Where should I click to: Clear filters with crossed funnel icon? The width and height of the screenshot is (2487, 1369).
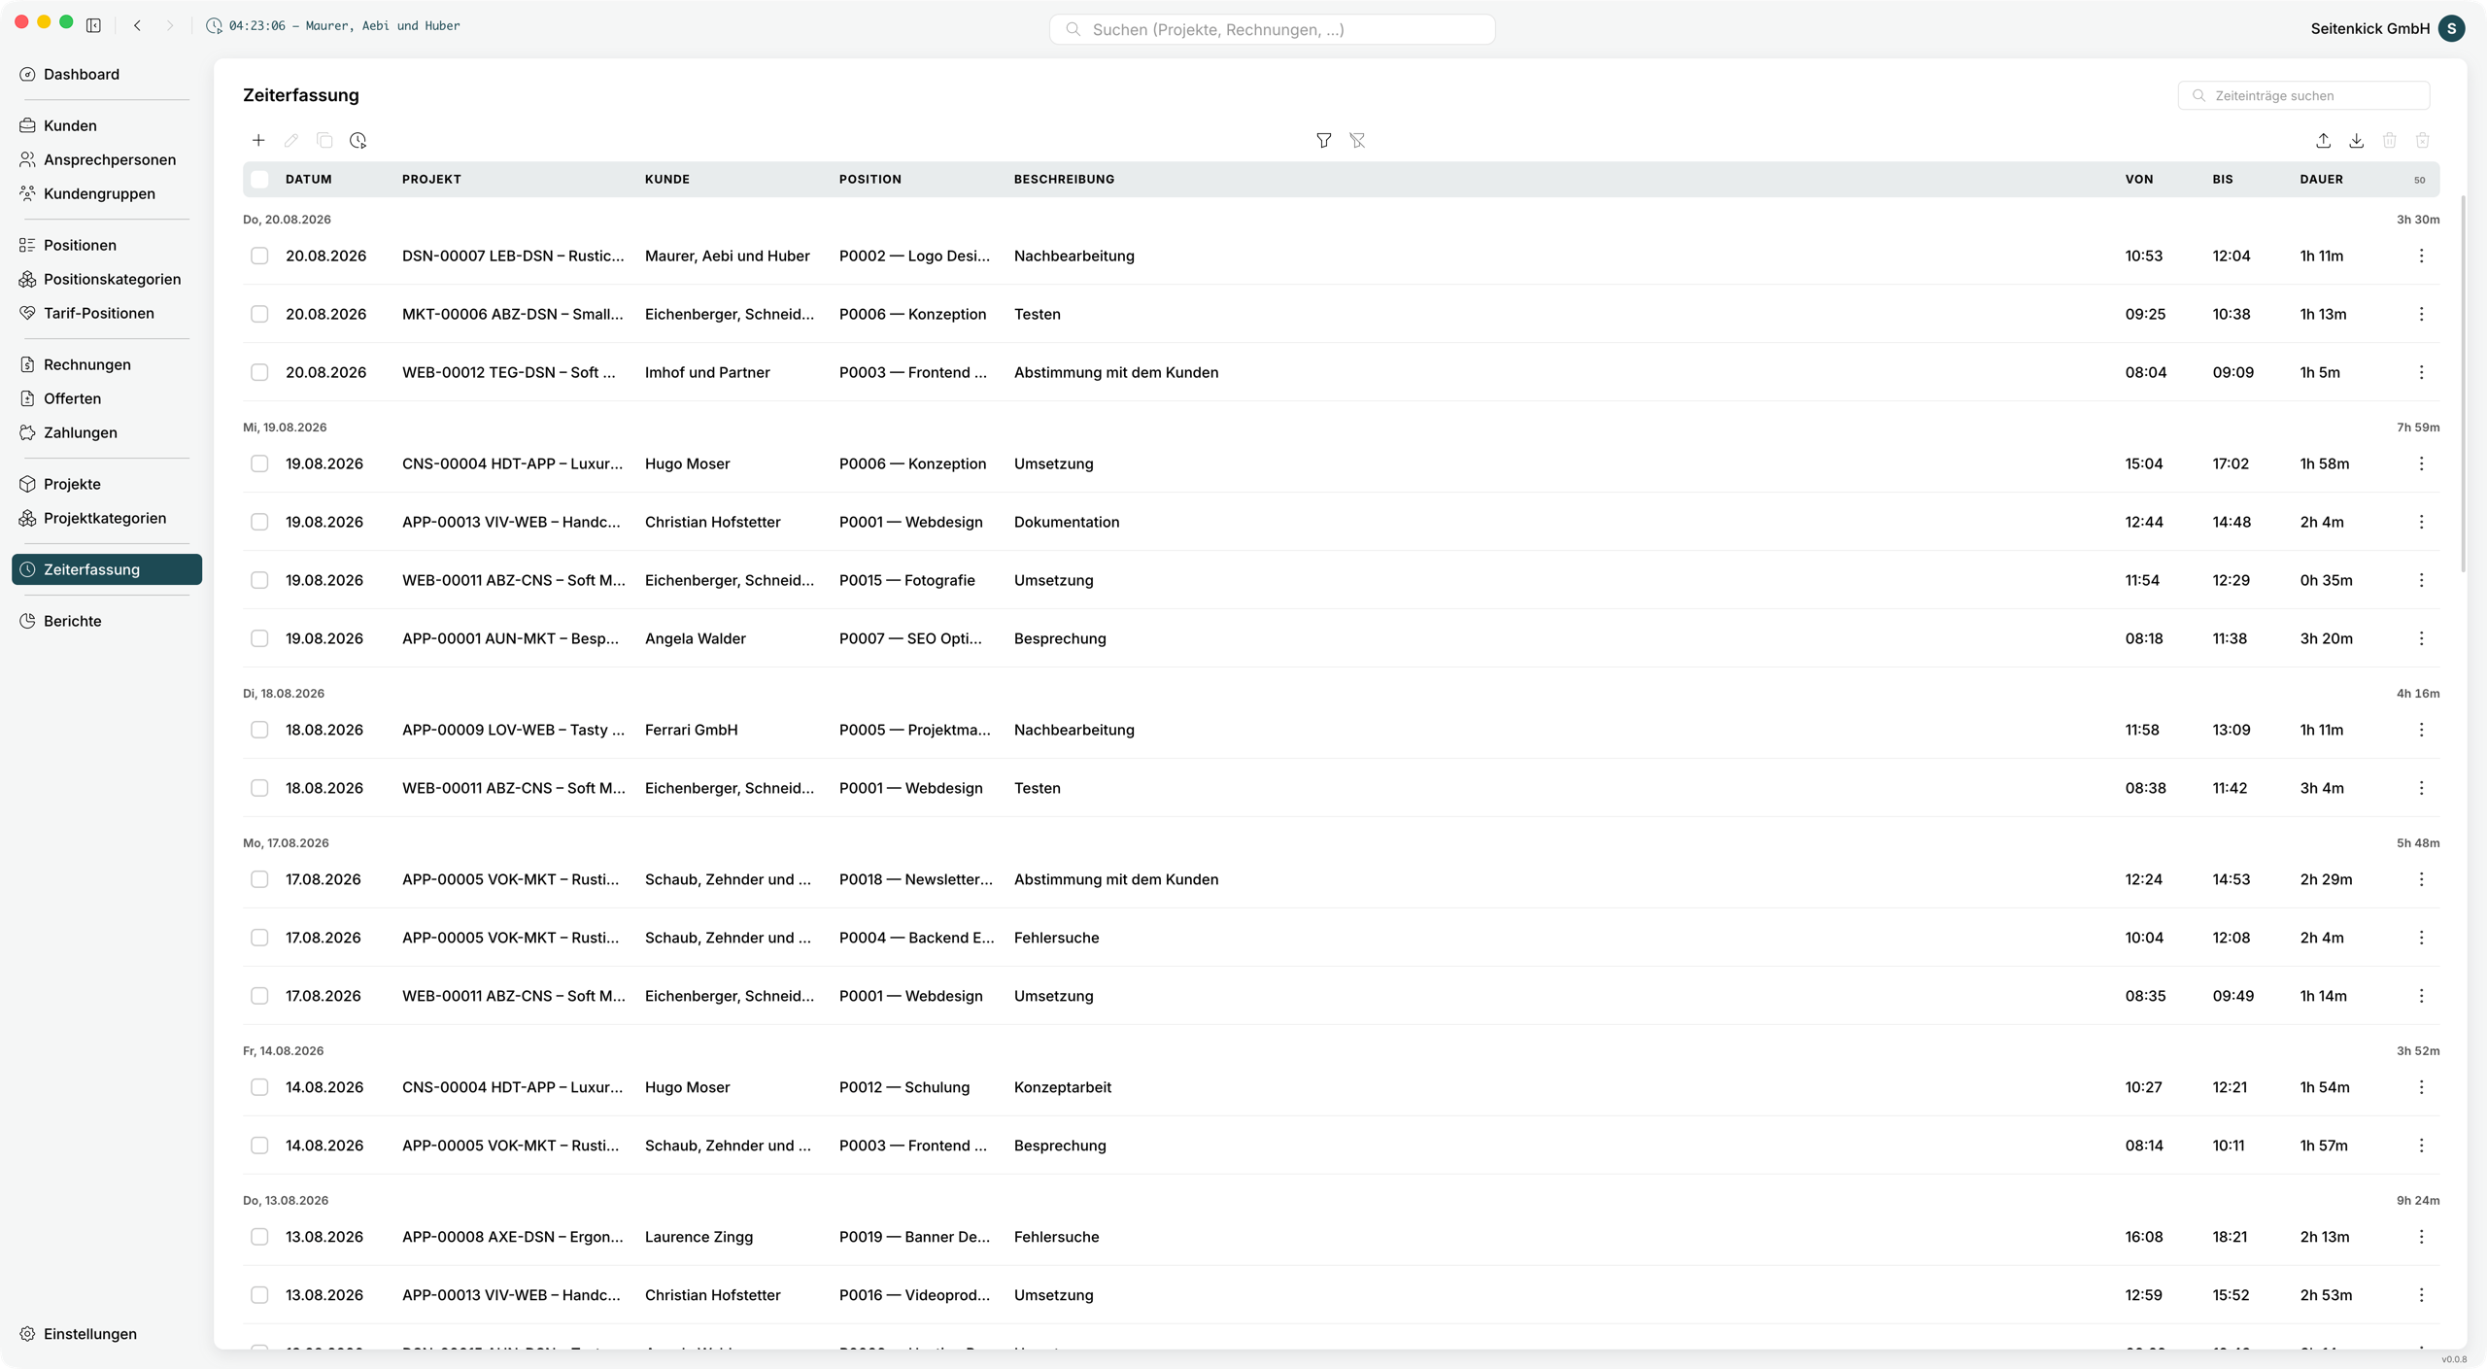[1357, 141]
